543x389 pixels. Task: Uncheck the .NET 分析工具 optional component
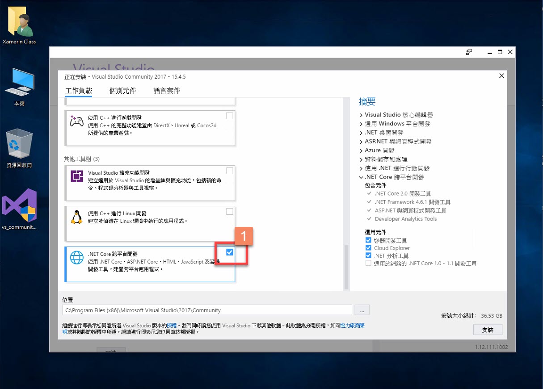(x=368, y=255)
